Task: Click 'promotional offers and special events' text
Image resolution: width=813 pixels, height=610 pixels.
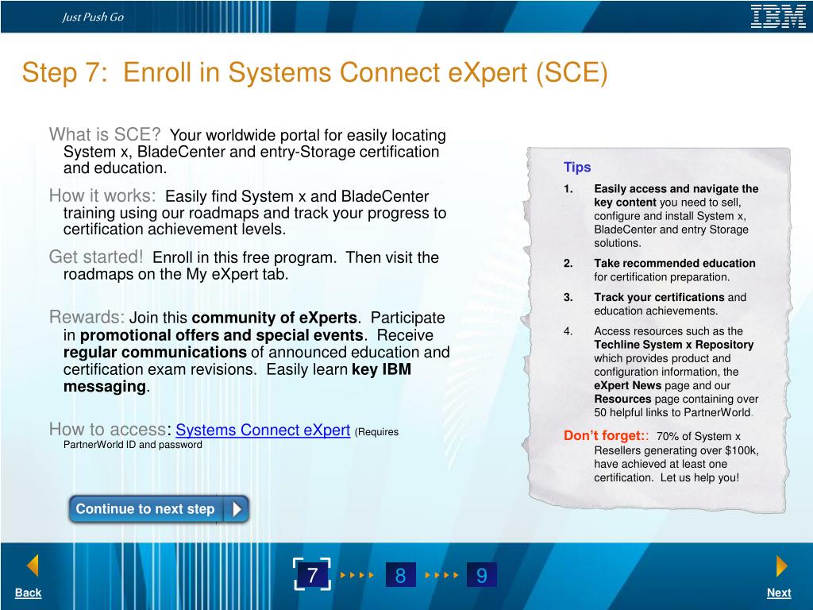Action: (222, 335)
